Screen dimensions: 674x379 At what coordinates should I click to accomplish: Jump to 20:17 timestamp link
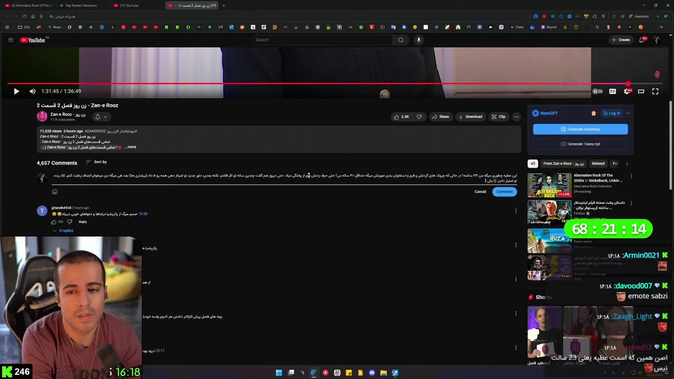click(x=160, y=351)
